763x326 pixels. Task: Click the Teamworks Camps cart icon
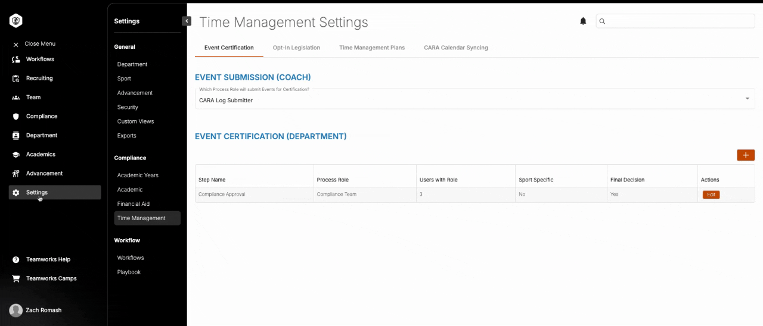point(15,279)
